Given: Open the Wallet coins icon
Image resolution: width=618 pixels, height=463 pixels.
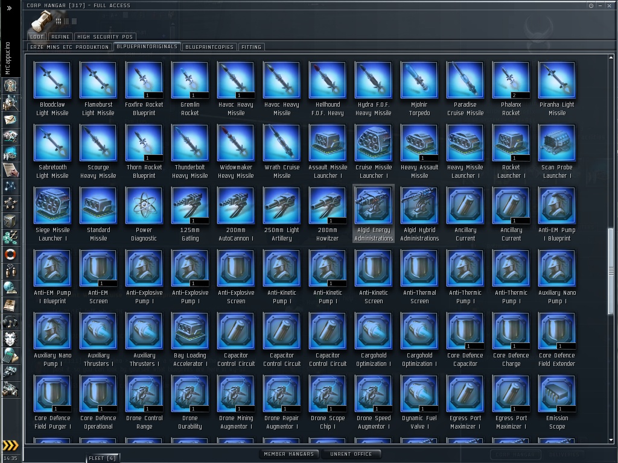Looking at the screenshot, I should pos(10,238).
